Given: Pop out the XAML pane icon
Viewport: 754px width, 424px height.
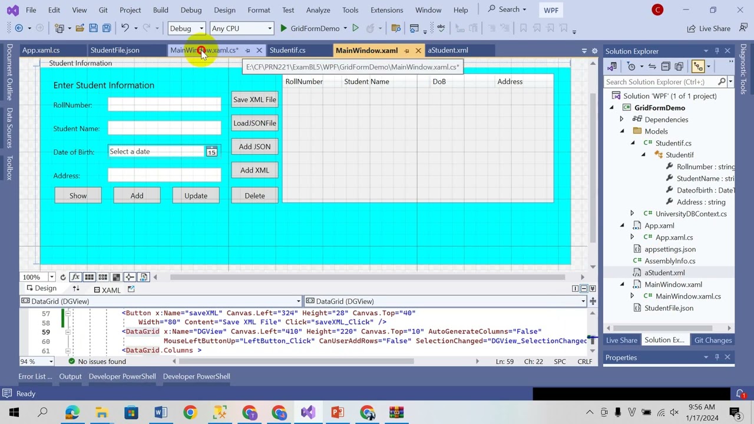Looking at the screenshot, I should pyautogui.click(x=131, y=289).
